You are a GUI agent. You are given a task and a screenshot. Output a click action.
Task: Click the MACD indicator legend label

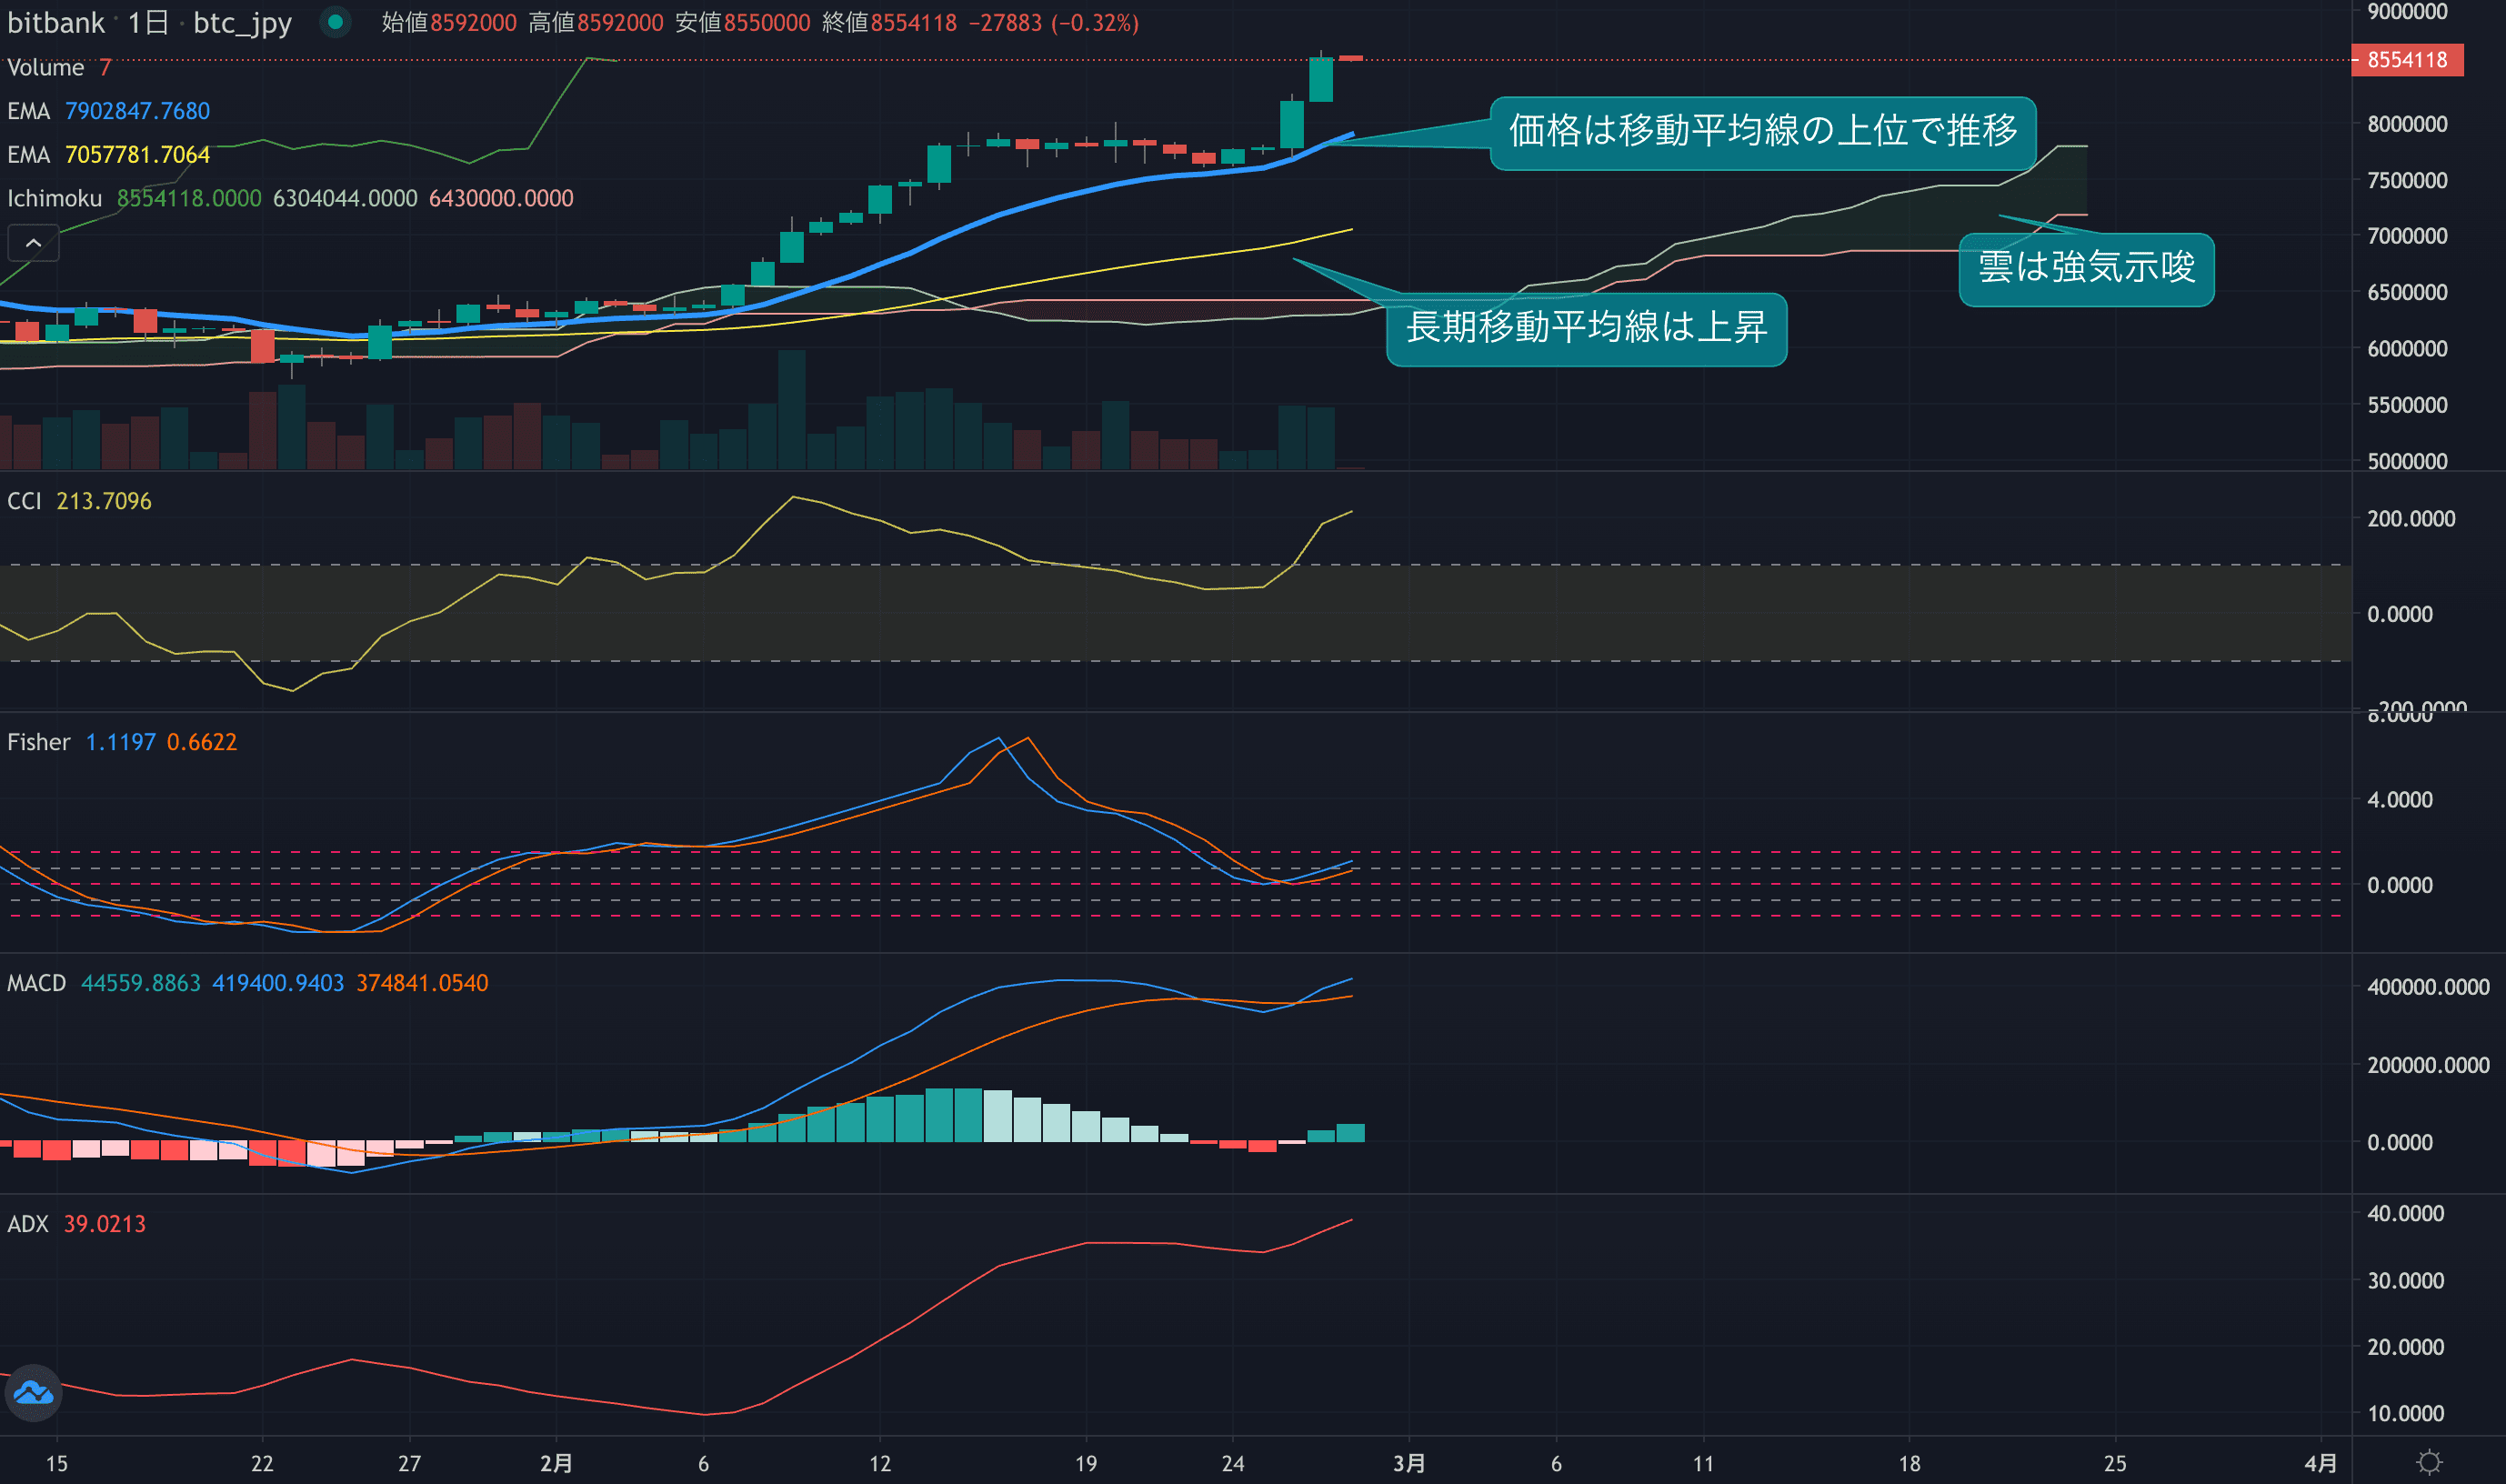click(x=36, y=983)
